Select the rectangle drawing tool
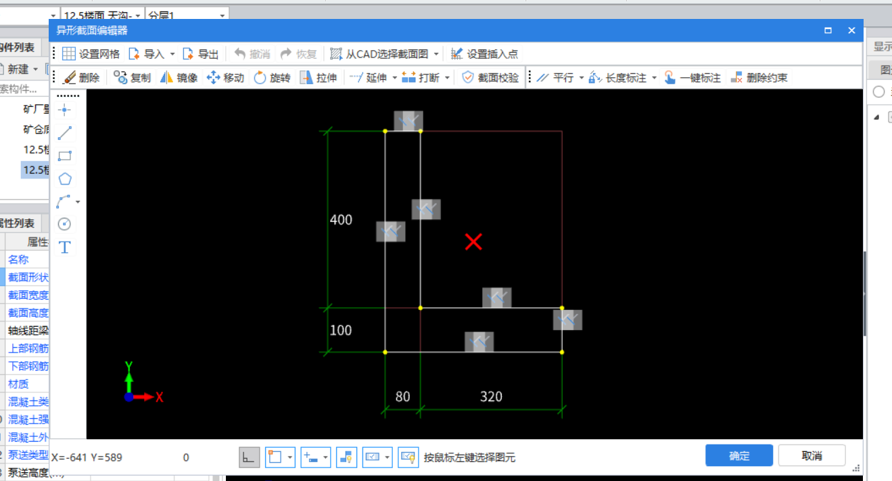 point(65,156)
